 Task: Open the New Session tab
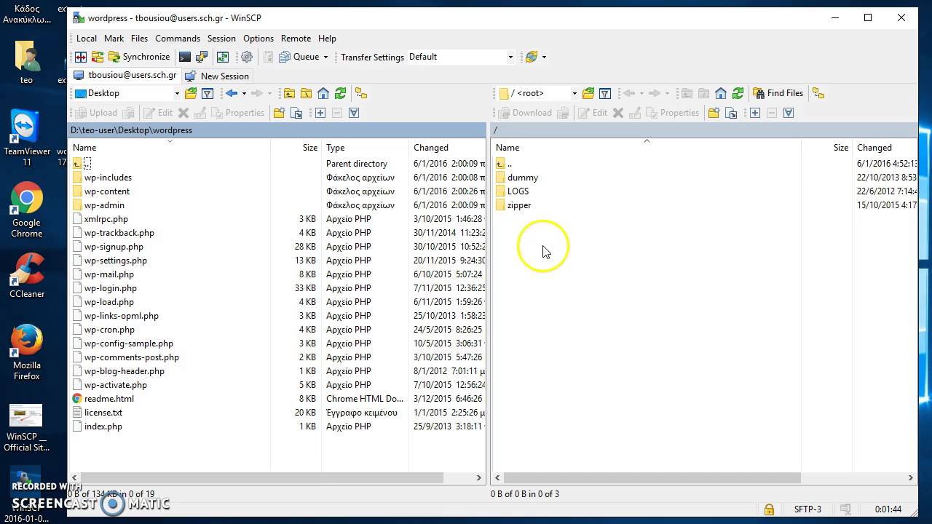point(217,76)
